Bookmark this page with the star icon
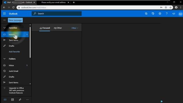This screenshot has height=103, width=183. tap(170, 7)
